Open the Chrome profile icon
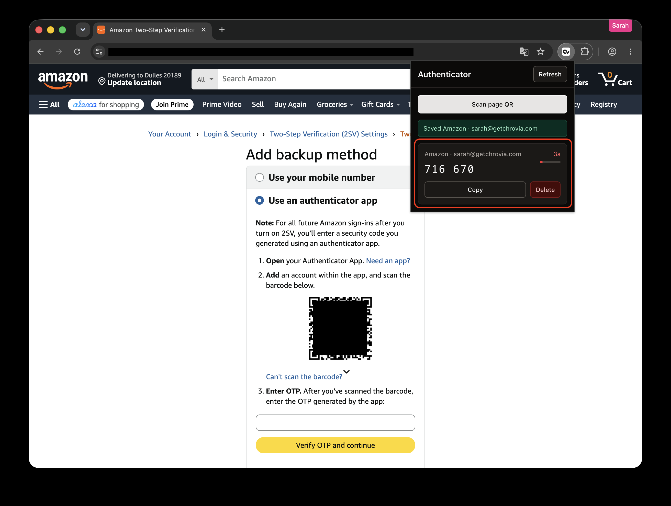The image size is (671, 506). 612,52
